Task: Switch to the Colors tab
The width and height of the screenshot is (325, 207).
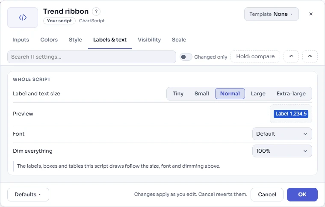Action: [x=49, y=40]
